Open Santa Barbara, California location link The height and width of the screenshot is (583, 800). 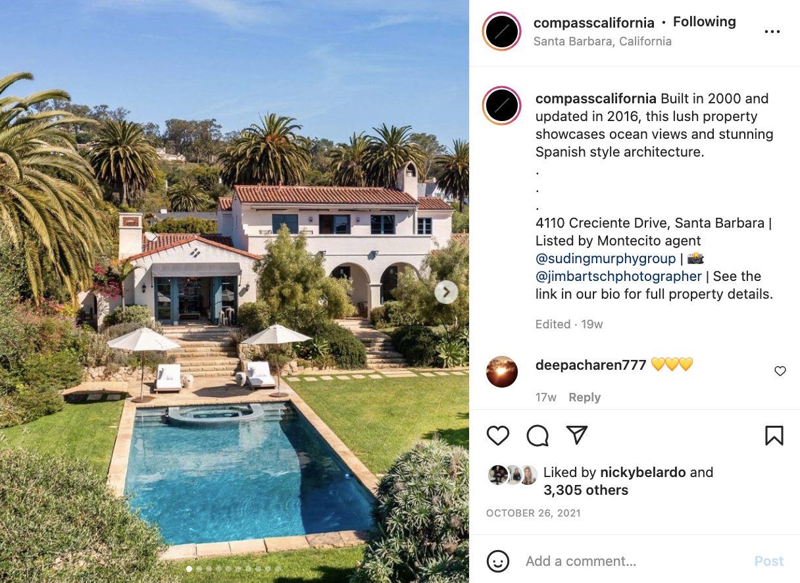click(602, 41)
